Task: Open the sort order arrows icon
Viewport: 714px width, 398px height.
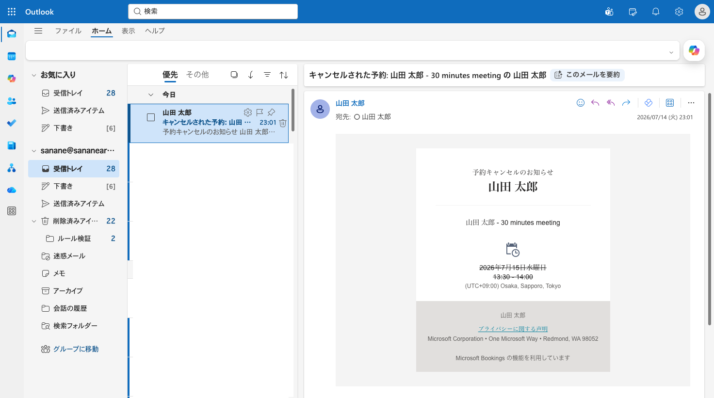Action: click(x=284, y=75)
